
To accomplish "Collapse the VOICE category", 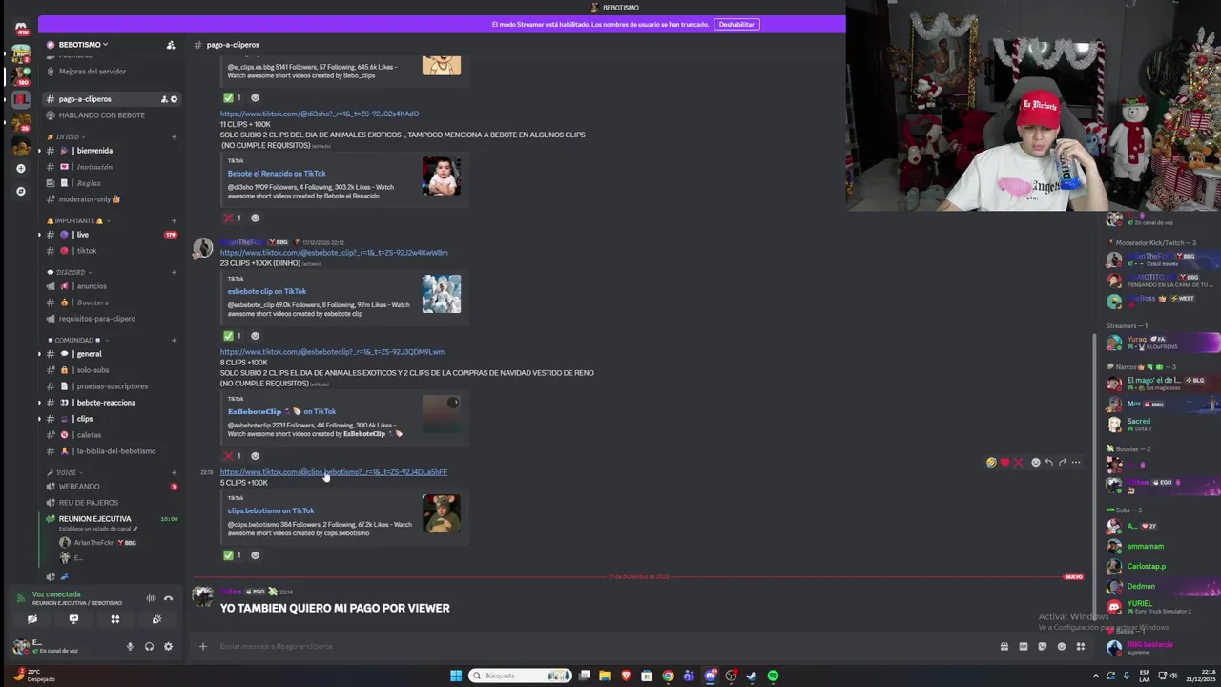I will coord(65,472).
